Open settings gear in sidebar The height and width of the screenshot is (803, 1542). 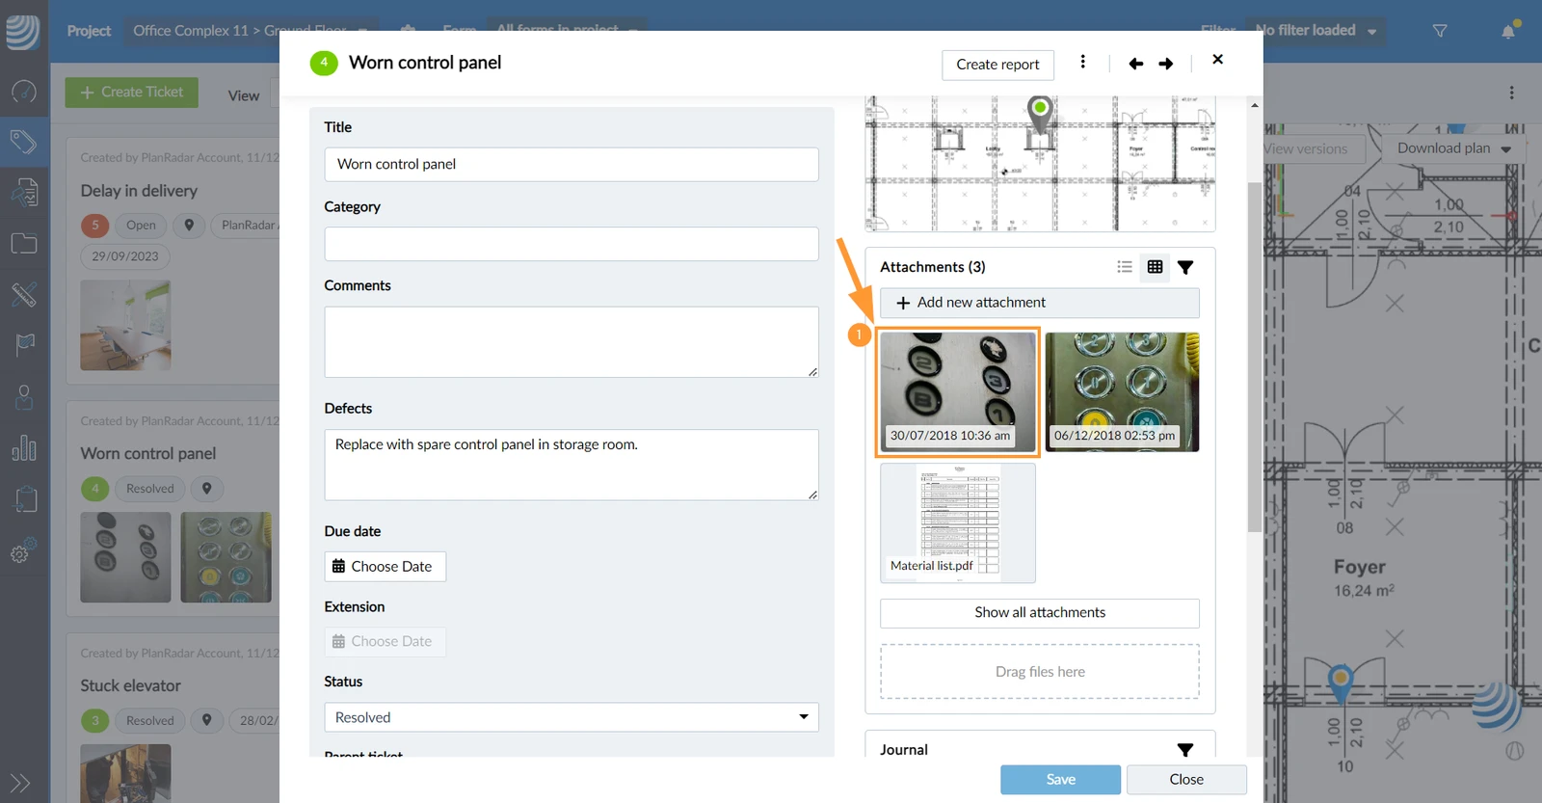(22, 551)
